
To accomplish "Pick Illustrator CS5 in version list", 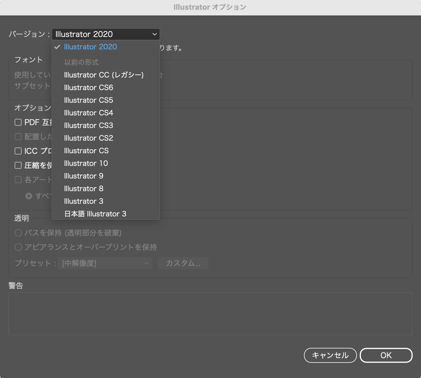I will coord(106,100).
